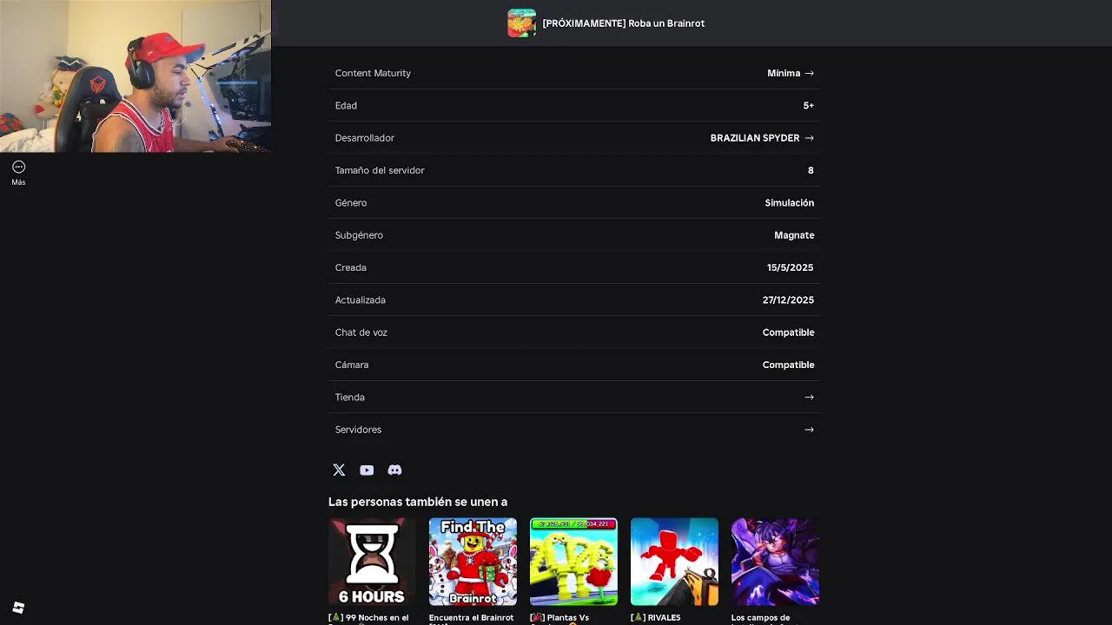Viewport: 1112px width, 625px height.
Task: Click the 'Actualizada' label
Action: pyautogui.click(x=361, y=300)
